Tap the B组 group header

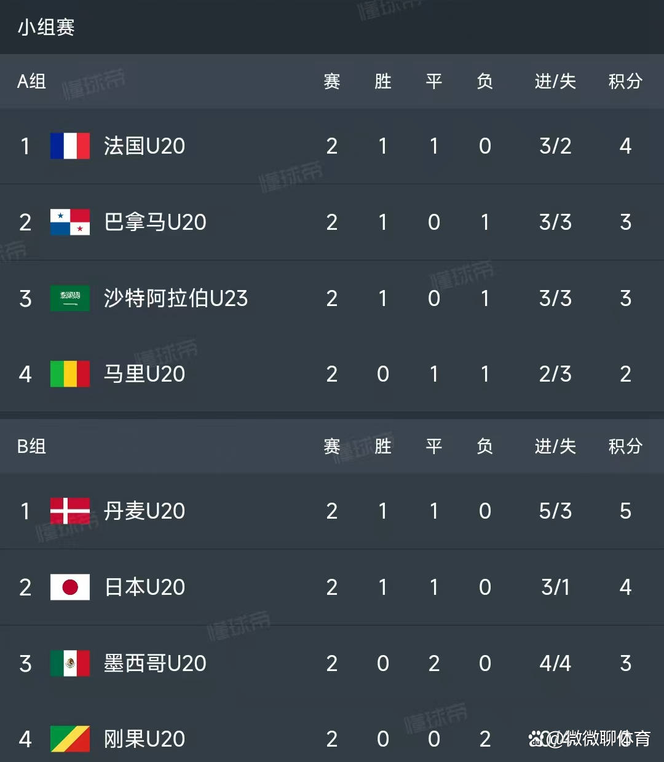click(x=31, y=446)
